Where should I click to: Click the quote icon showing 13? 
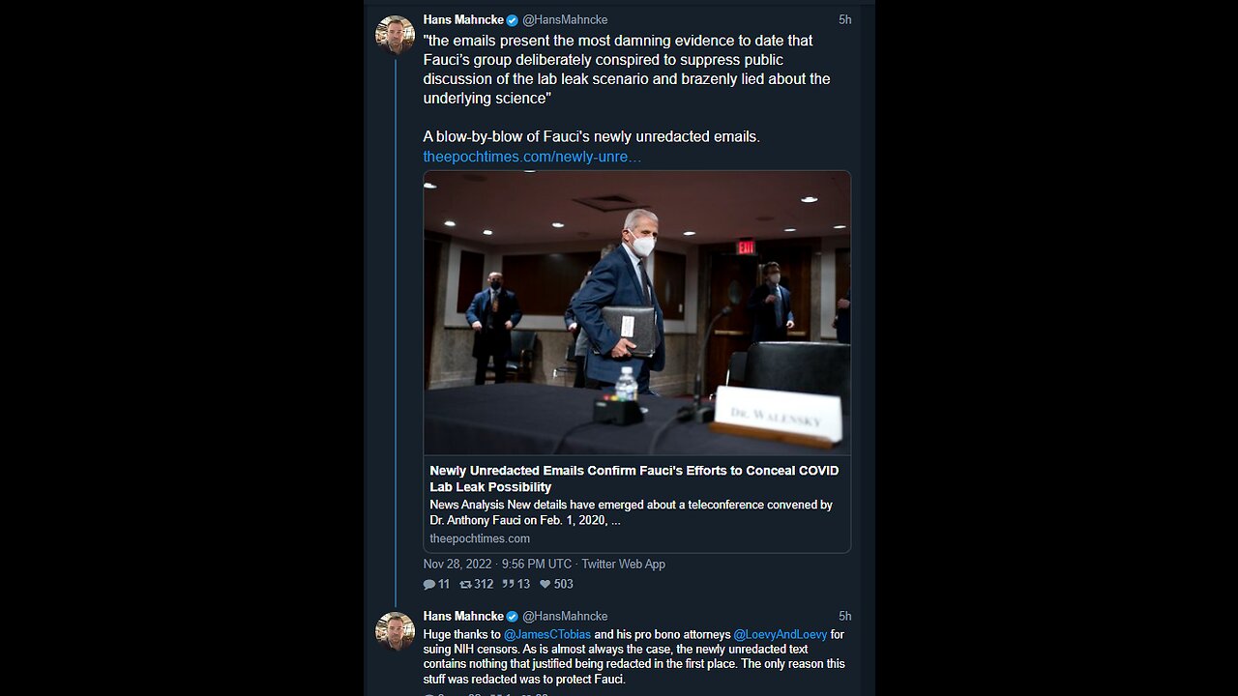click(x=508, y=584)
